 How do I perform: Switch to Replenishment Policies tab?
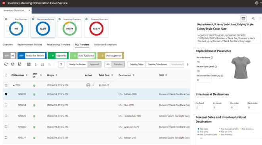point(30,45)
